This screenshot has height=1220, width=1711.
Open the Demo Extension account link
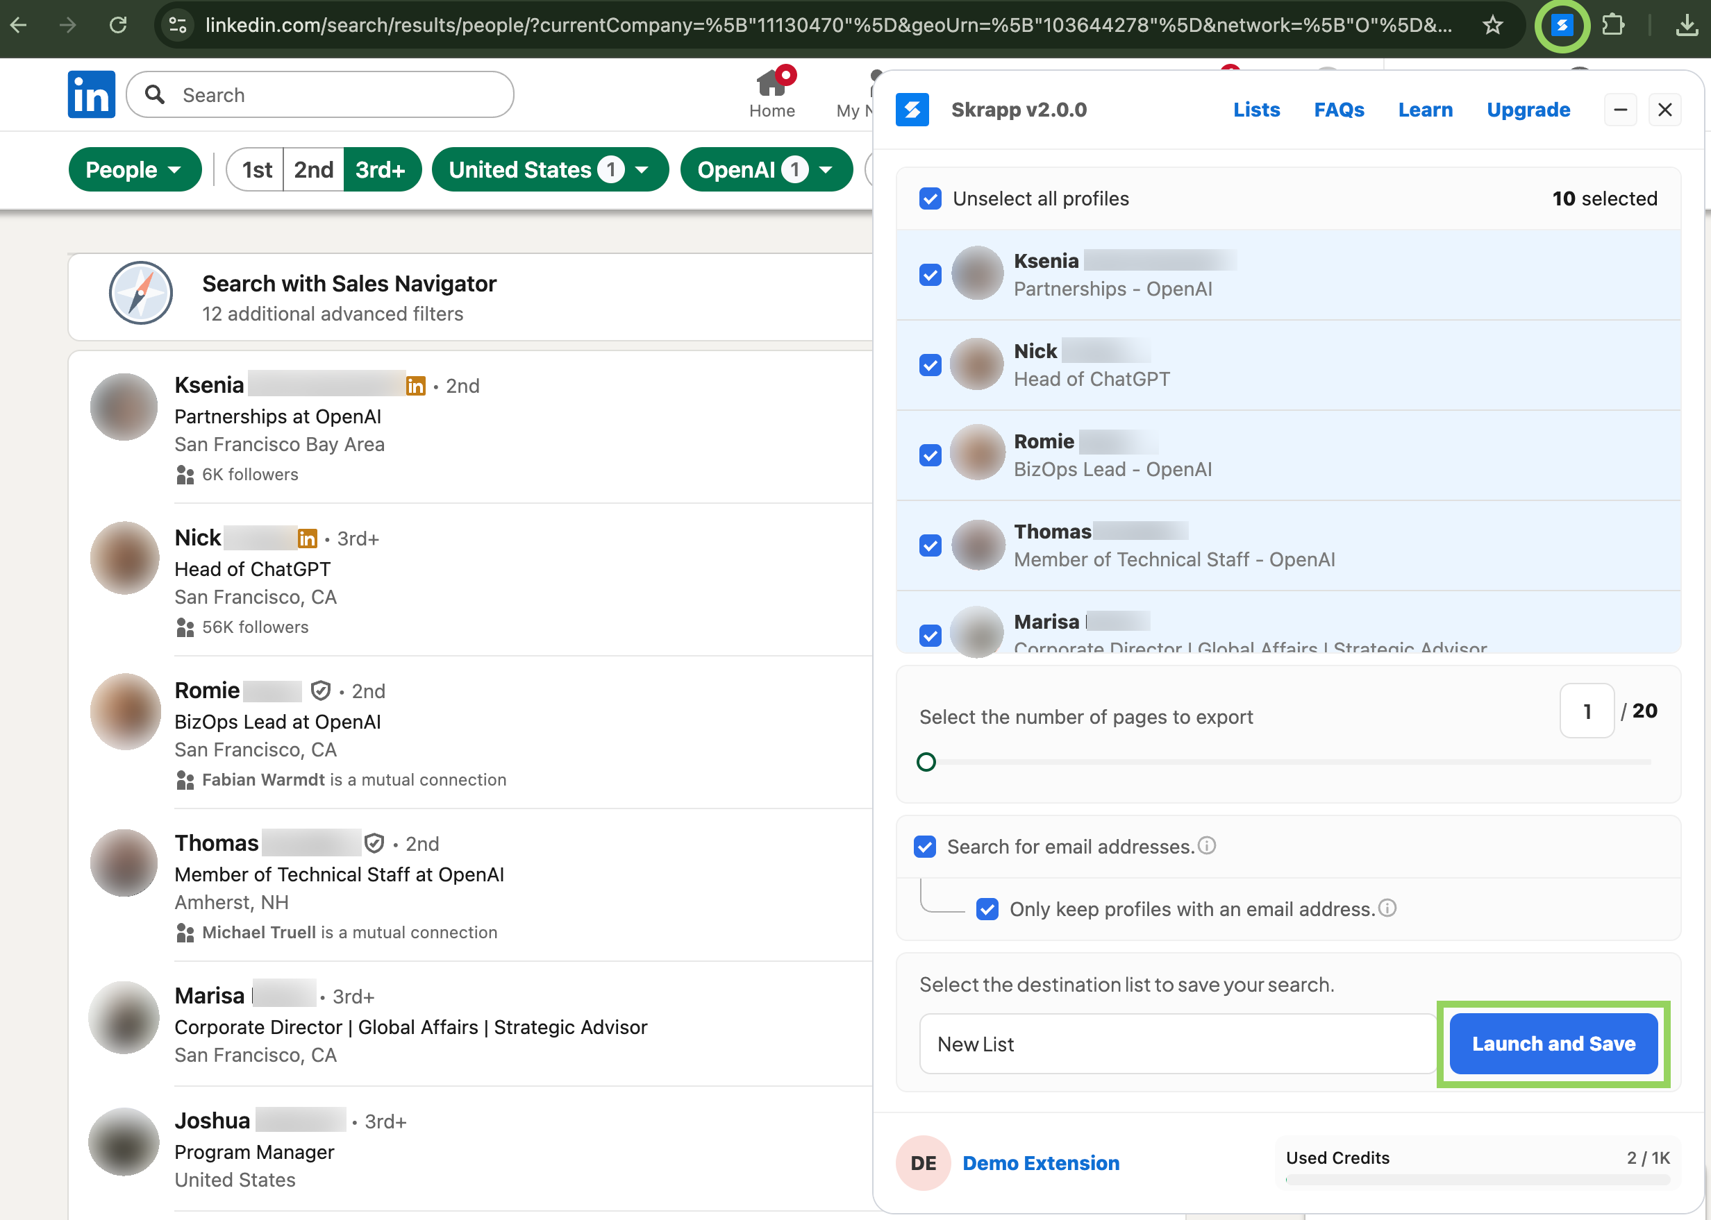coord(1040,1163)
